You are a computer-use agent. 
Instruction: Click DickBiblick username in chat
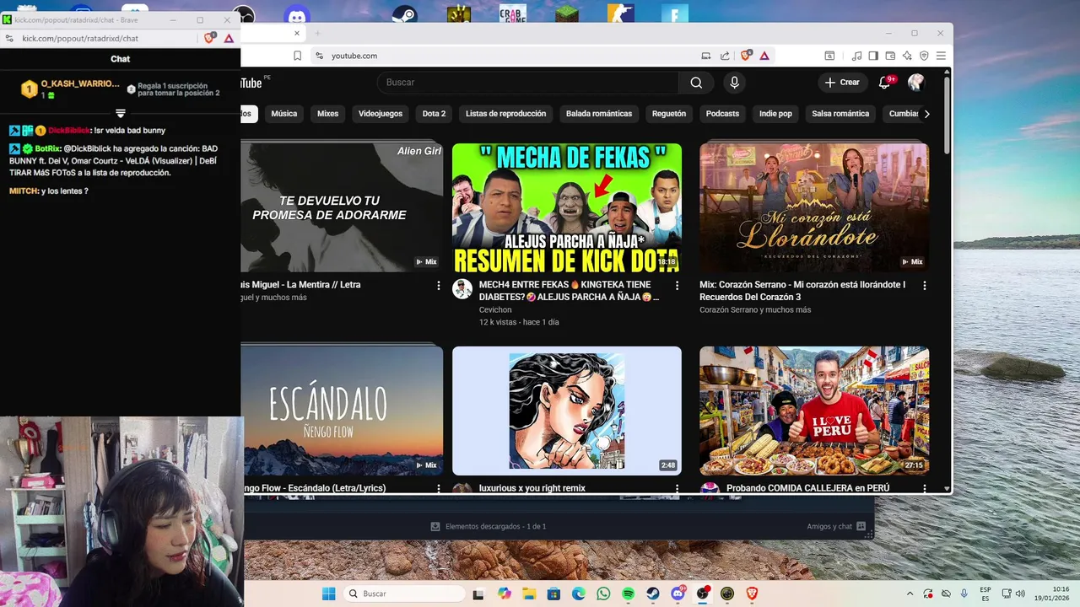coord(69,131)
